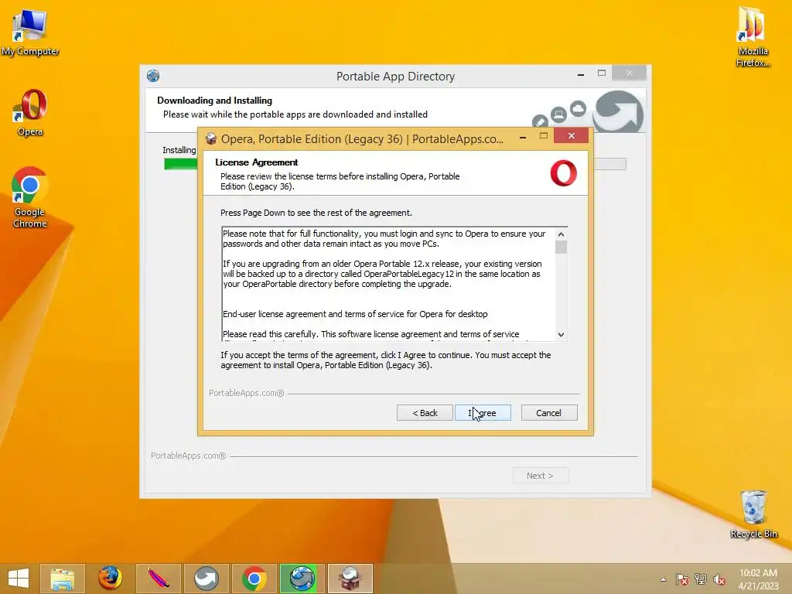The height and width of the screenshot is (594, 792).
Task: Close the Opera Portable installer window
Action: pyautogui.click(x=572, y=136)
